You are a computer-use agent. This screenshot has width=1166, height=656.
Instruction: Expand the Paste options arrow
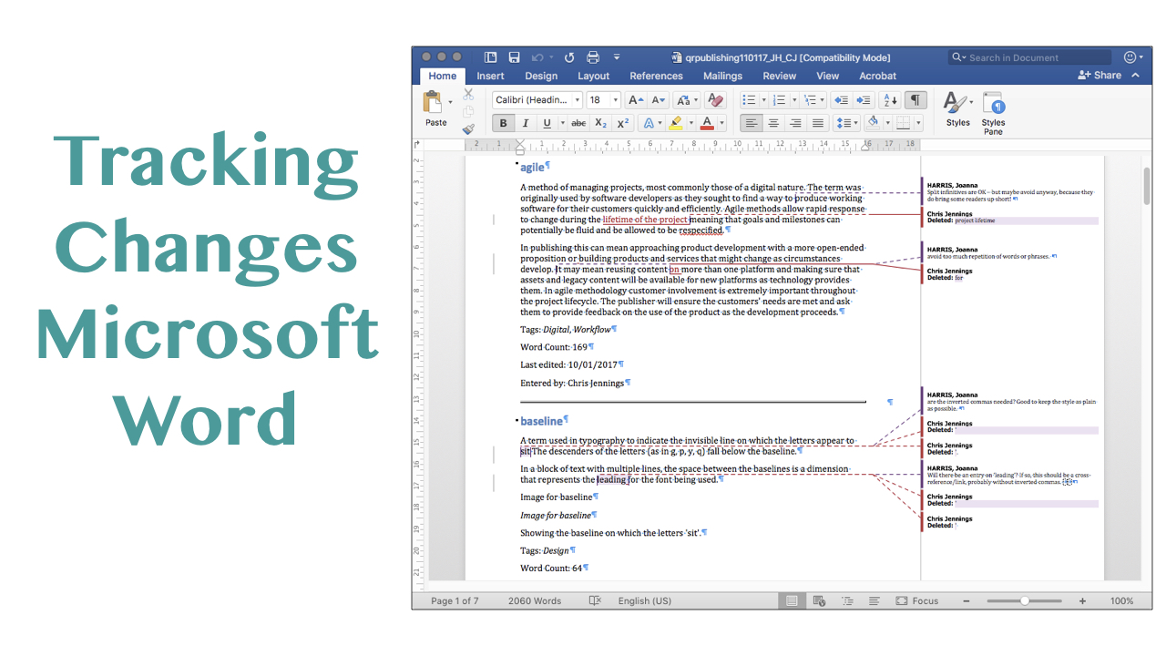(449, 102)
